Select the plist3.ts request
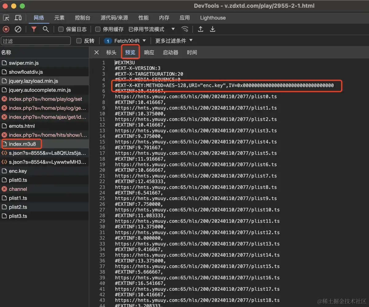 [x=44, y=216]
